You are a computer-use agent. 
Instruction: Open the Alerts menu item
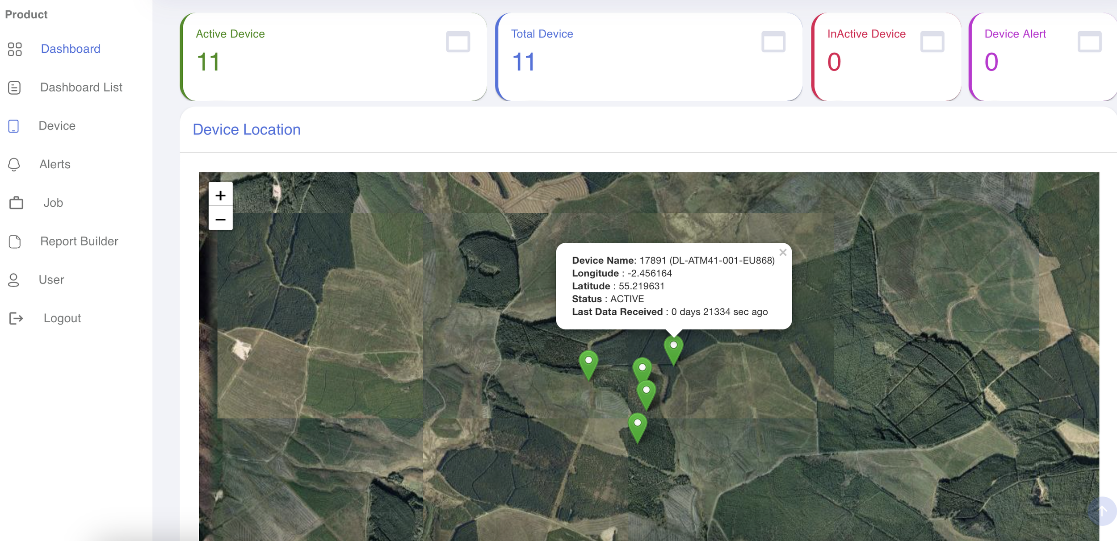click(55, 164)
